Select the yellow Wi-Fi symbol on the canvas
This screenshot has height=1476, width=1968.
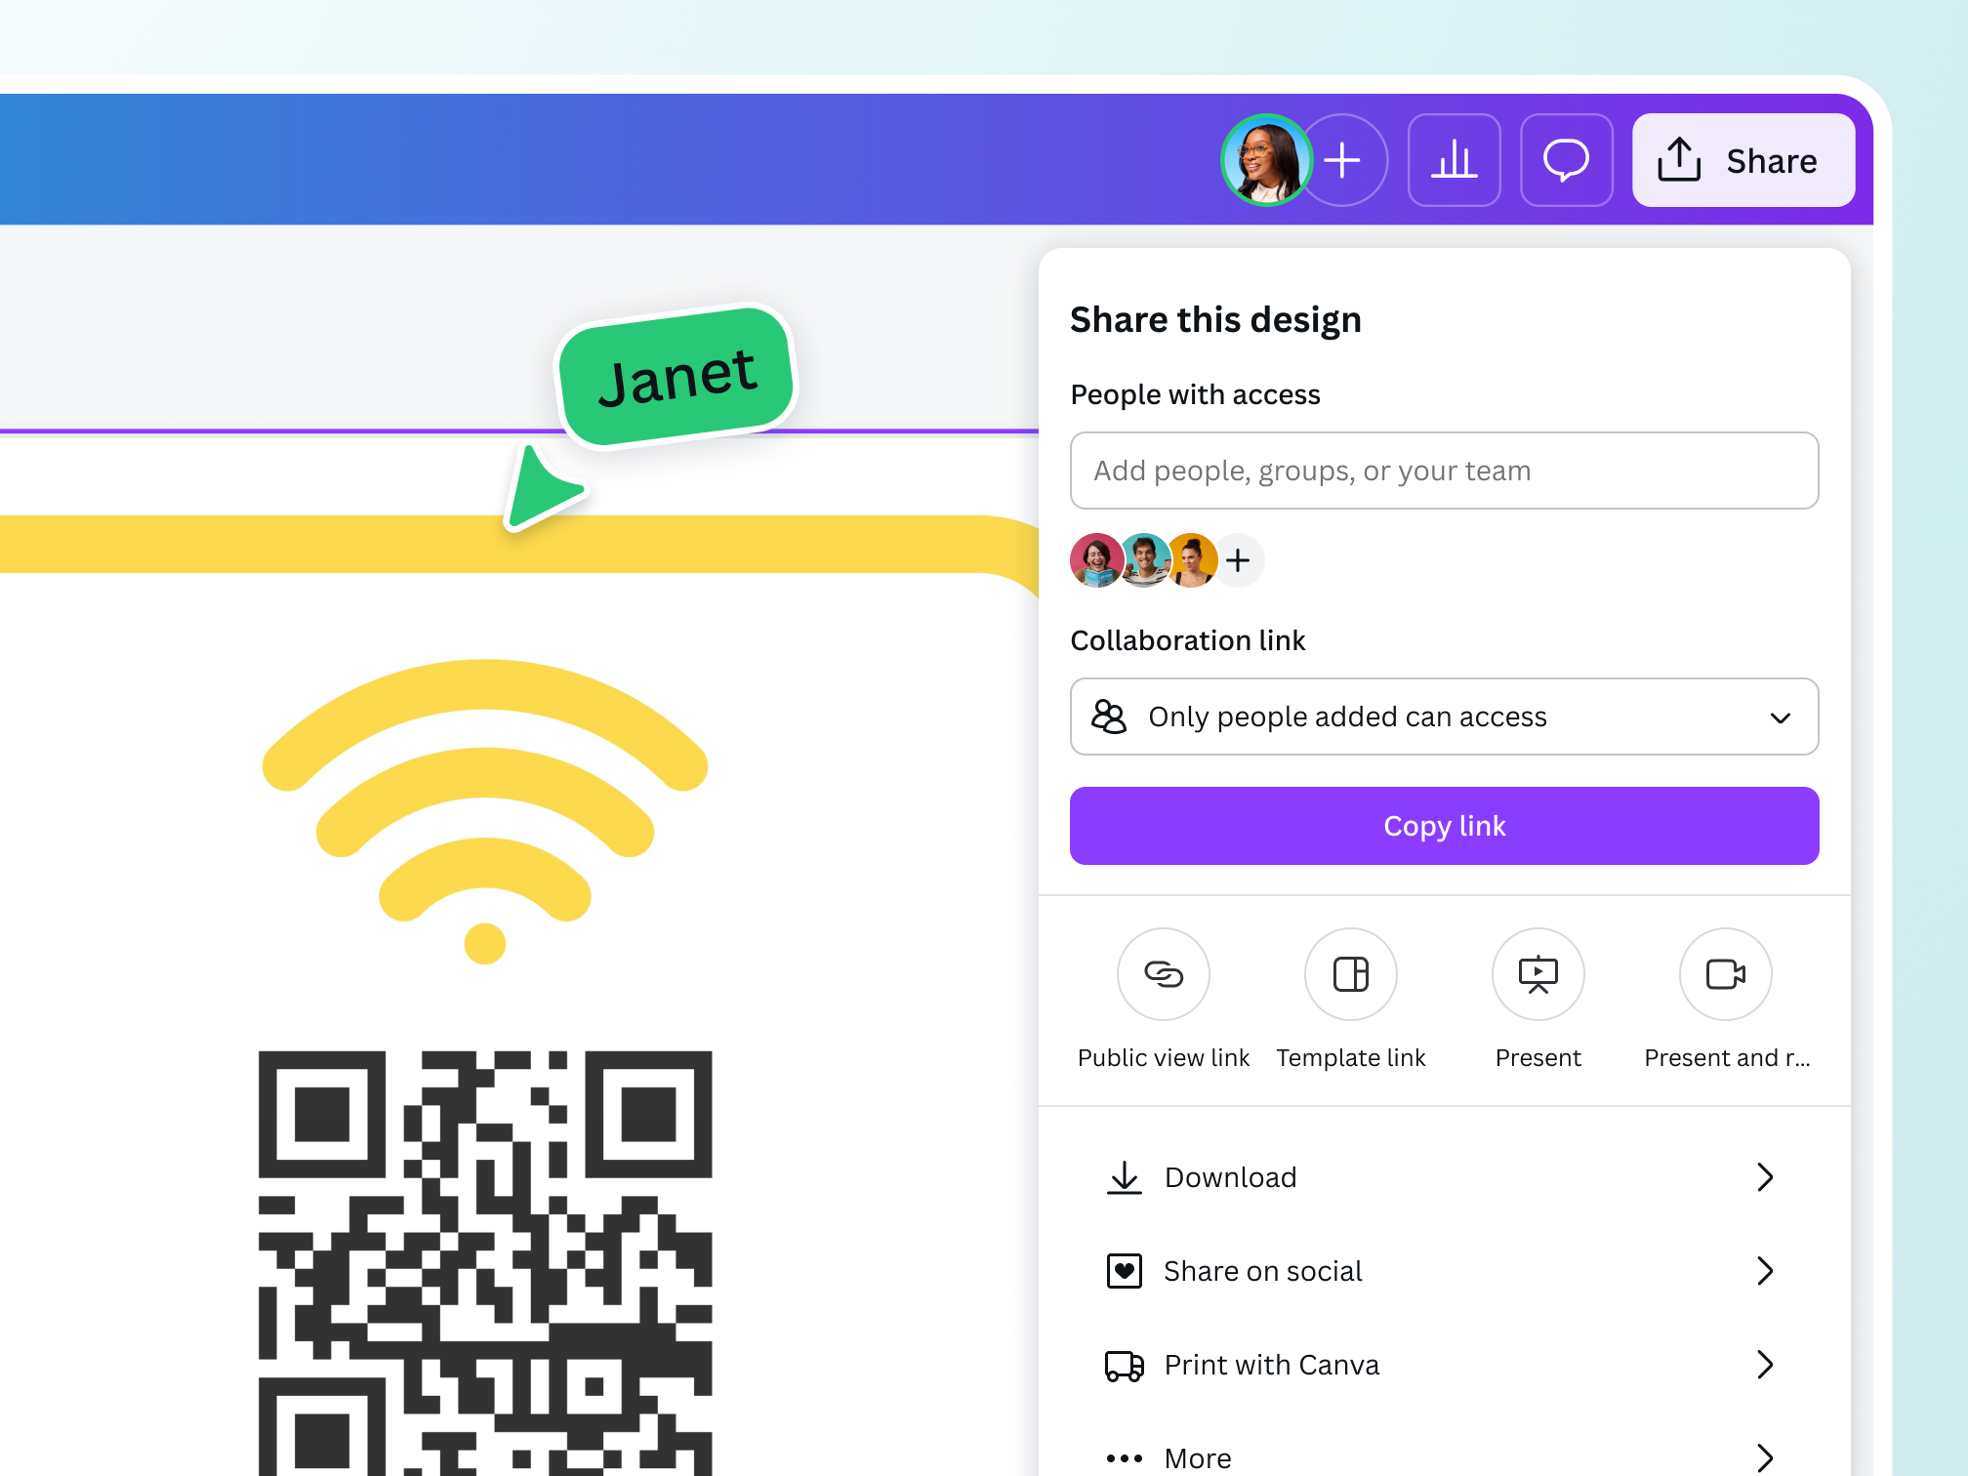pyautogui.click(x=485, y=810)
